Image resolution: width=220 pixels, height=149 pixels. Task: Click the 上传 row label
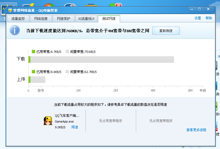[x=21, y=79]
